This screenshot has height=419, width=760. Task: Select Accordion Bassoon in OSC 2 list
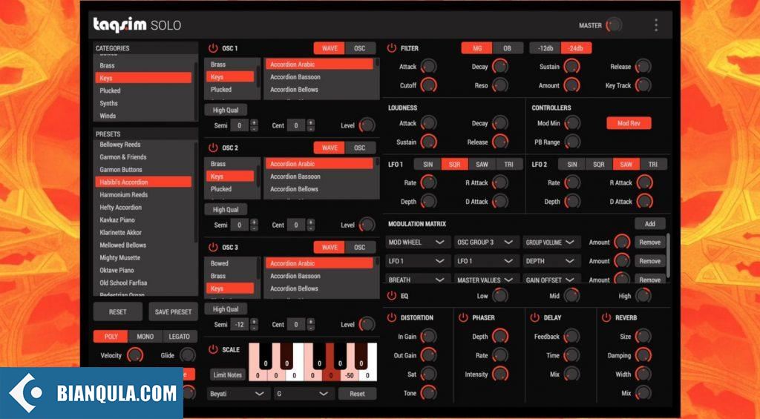[x=319, y=176]
